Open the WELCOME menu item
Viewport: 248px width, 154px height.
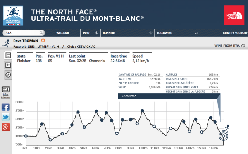tap(63, 33)
